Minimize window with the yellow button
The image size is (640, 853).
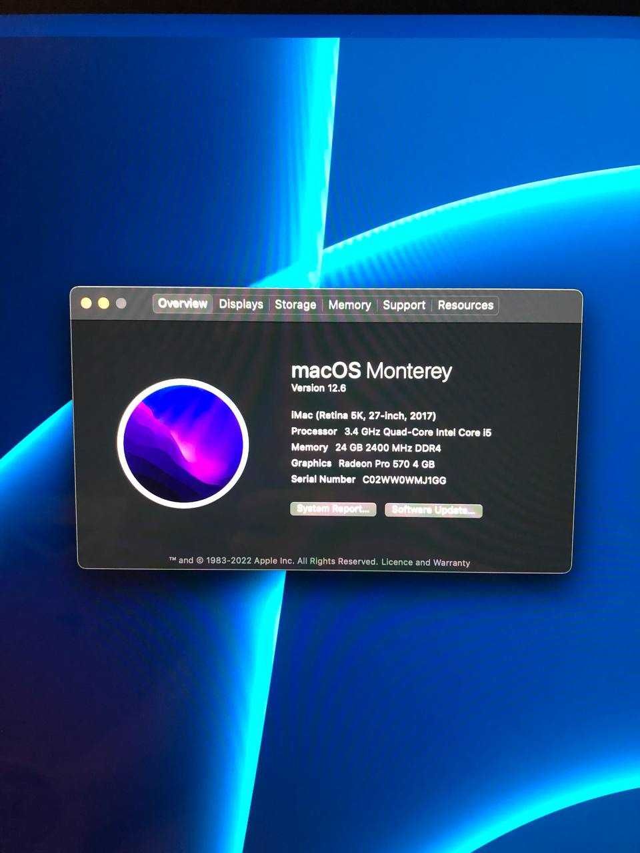[103, 303]
